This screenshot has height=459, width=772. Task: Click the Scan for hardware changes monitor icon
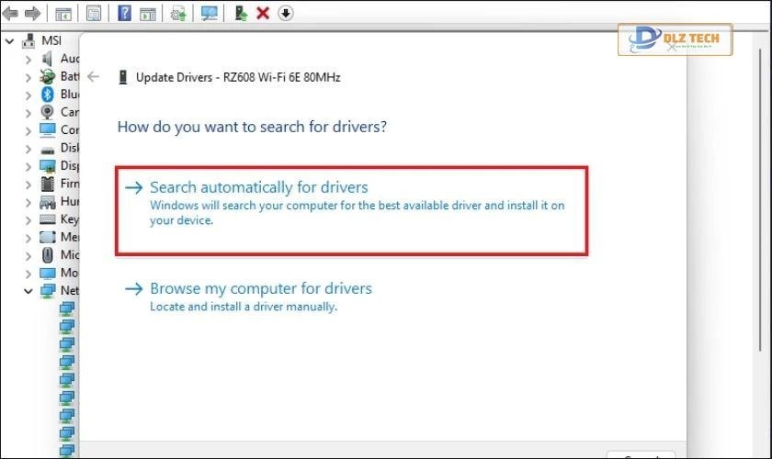coord(210,13)
